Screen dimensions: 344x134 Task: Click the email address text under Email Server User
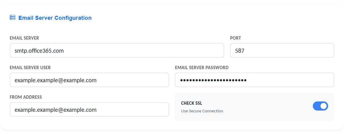[56, 80]
